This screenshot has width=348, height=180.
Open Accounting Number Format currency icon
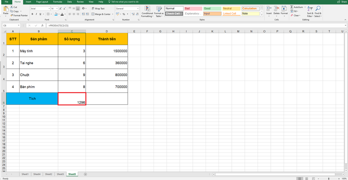(x=117, y=14)
